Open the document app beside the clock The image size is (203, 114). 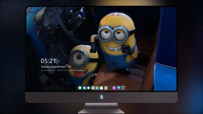pos(93,88)
